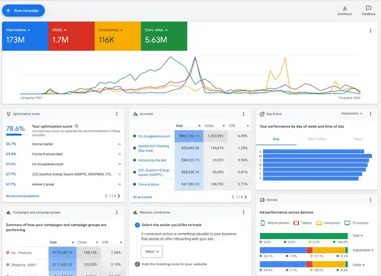Open IVL-GoogleAdAccount link in Accounts table
Viewport: 381px width, 276px height.
[x=154, y=136]
